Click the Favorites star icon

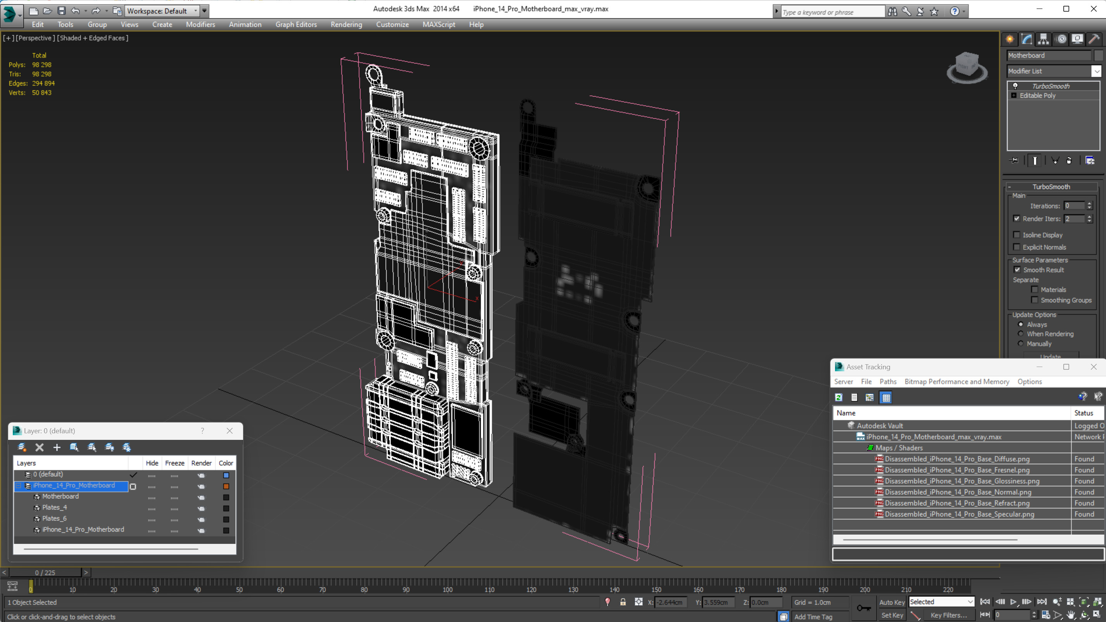934,12
